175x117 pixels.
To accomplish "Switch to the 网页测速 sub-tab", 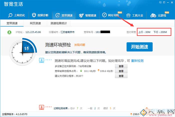I will (x=35, y=23).
